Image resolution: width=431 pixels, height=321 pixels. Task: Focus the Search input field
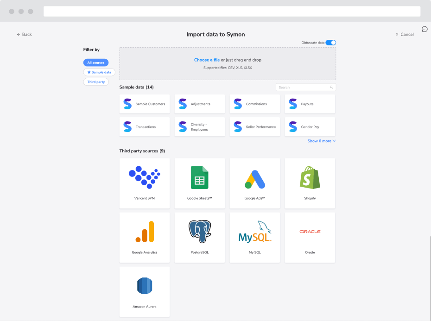point(306,87)
